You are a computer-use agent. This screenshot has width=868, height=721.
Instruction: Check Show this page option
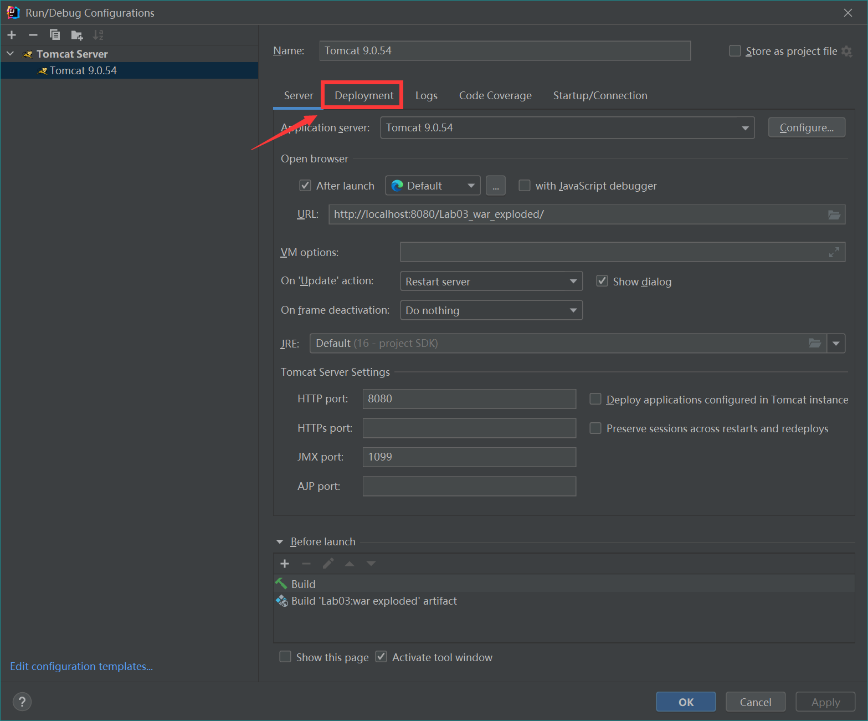(x=285, y=657)
